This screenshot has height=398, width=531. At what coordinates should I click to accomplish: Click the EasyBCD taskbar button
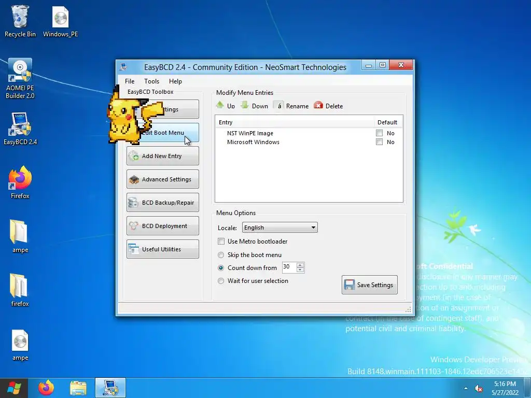coord(110,388)
